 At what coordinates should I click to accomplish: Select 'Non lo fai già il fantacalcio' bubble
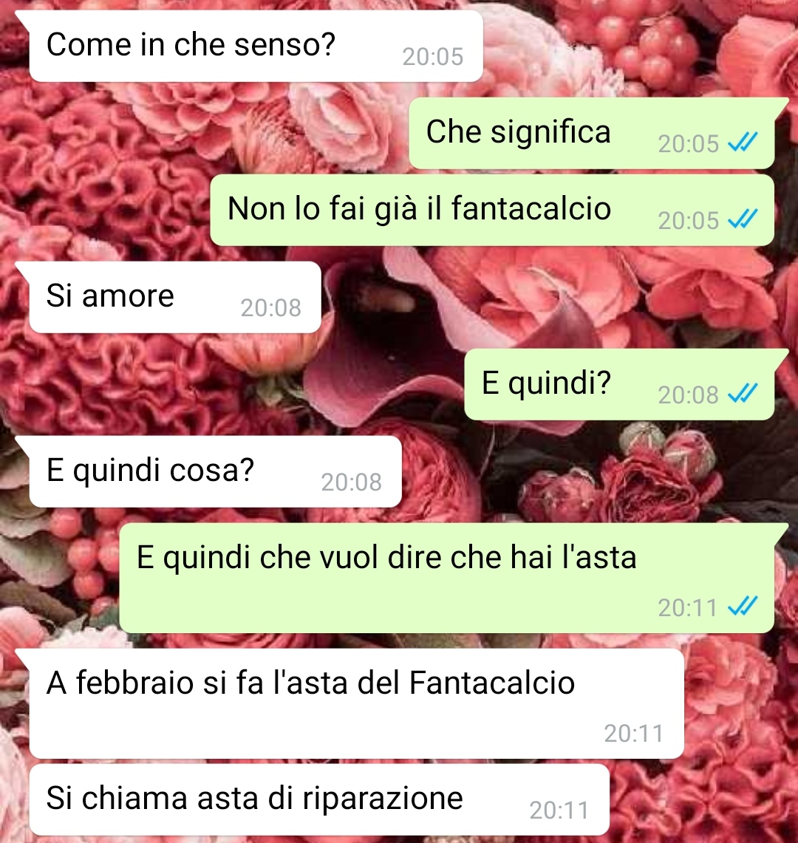point(492,211)
